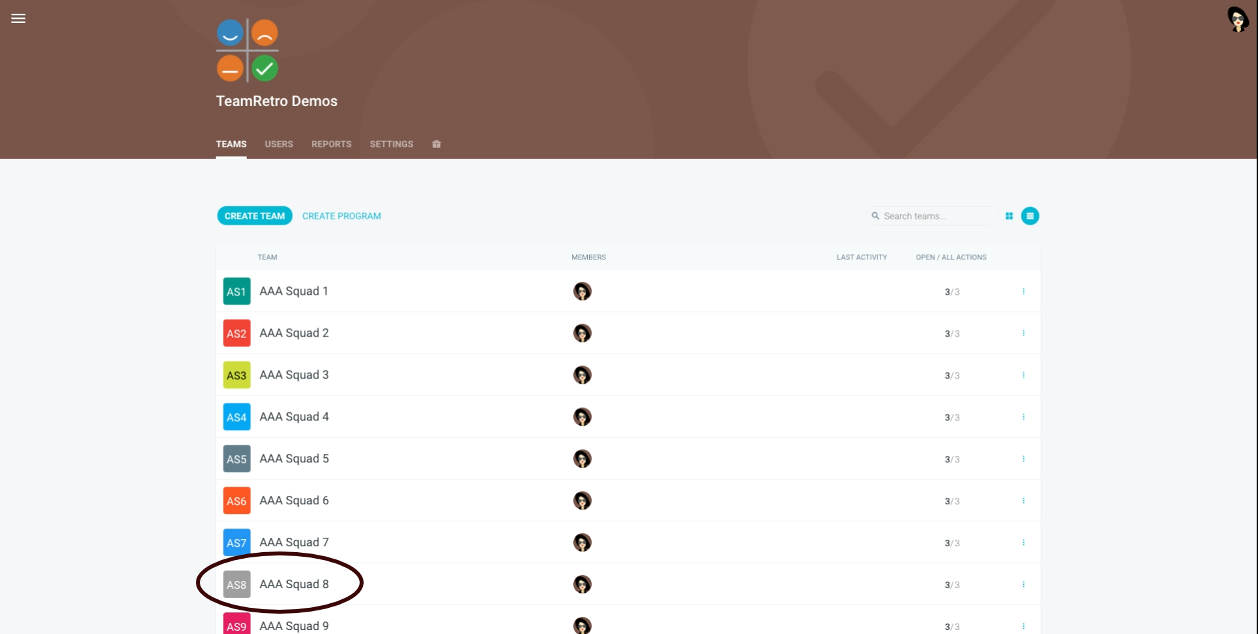Switch to the REPORTS tab
1258x634 pixels.
332,144
